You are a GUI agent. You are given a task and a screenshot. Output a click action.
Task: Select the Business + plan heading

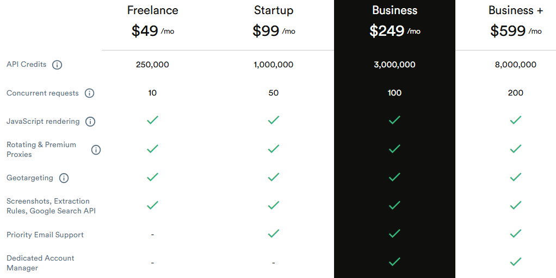[515, 10]
